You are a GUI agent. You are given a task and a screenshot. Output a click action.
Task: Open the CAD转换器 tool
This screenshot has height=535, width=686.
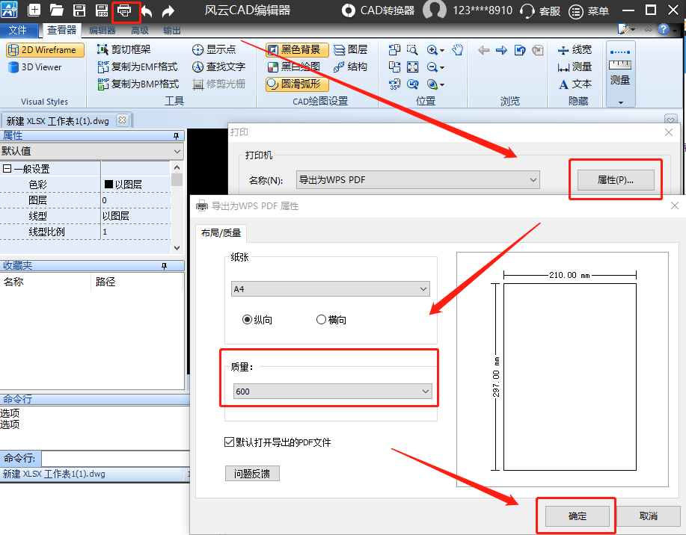(378, 10)
